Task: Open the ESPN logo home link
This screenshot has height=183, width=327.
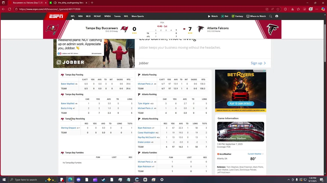Action: point(56,16)
